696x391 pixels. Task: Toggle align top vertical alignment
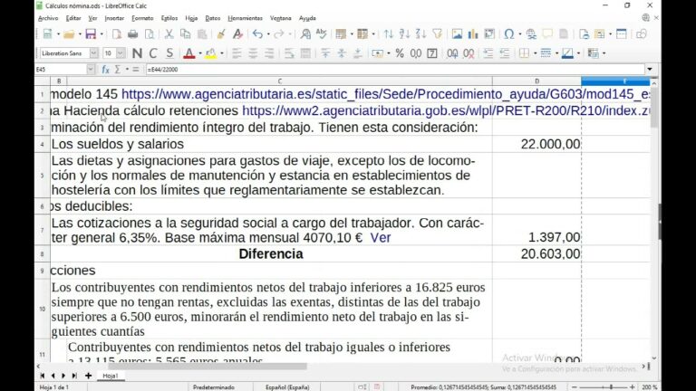(325, 53)
